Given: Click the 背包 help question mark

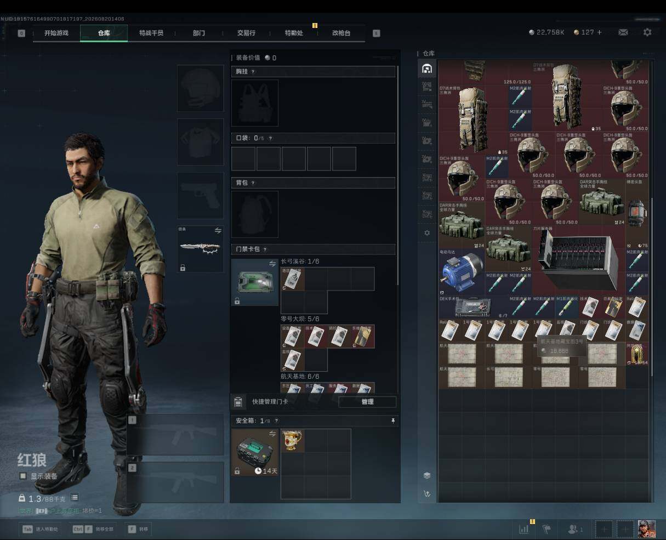Looking at the screenshot, I should tap(253, 183).
